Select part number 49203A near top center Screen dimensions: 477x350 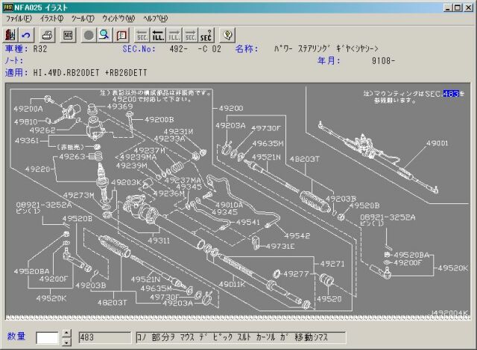(230, 125)
